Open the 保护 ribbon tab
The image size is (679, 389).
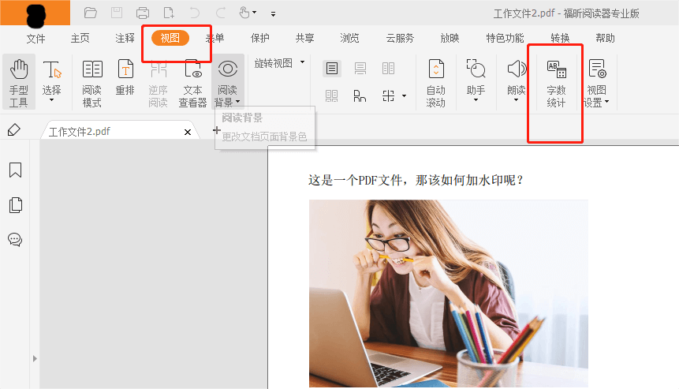260,38
